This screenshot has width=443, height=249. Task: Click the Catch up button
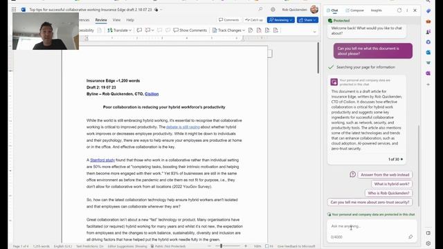[254, 20]
